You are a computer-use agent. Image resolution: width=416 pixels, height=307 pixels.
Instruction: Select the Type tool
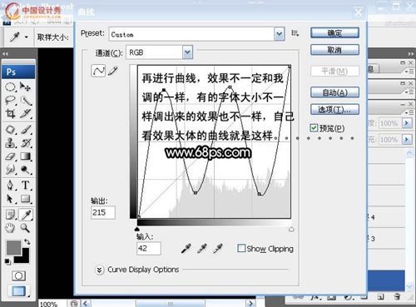(x=26, y=185)
